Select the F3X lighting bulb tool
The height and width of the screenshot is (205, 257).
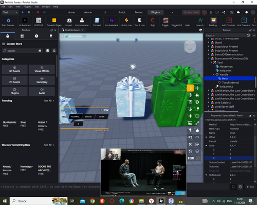pos(190,130)
